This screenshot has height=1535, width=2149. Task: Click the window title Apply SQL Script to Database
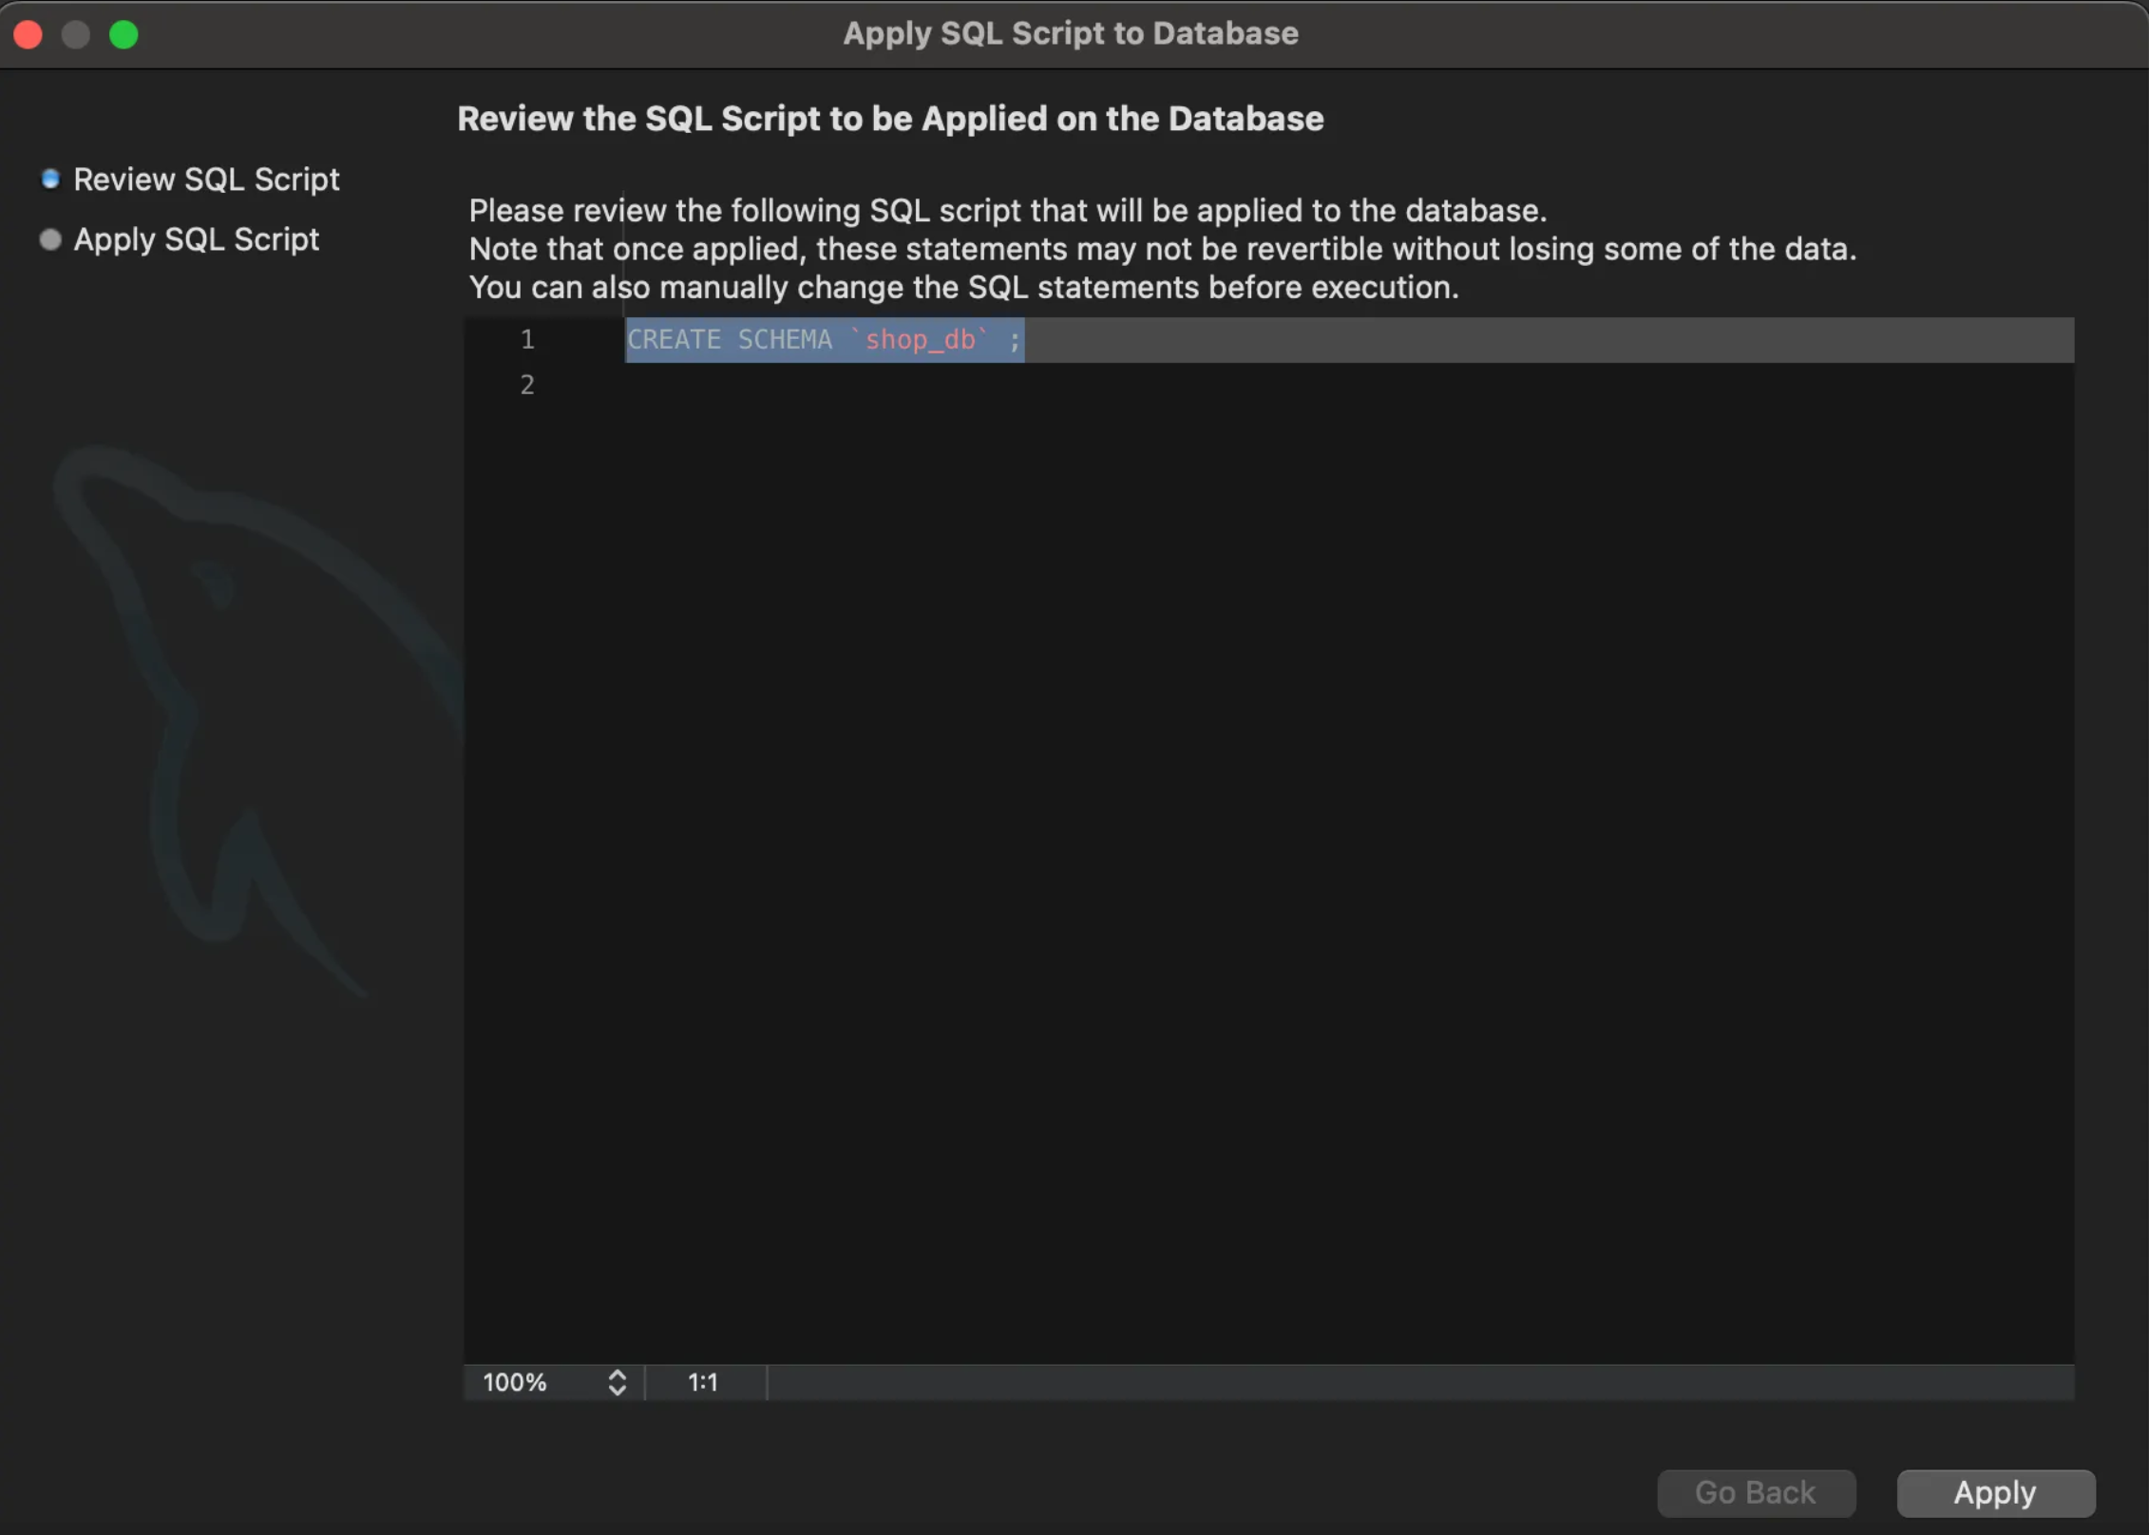click(1071, 33)
